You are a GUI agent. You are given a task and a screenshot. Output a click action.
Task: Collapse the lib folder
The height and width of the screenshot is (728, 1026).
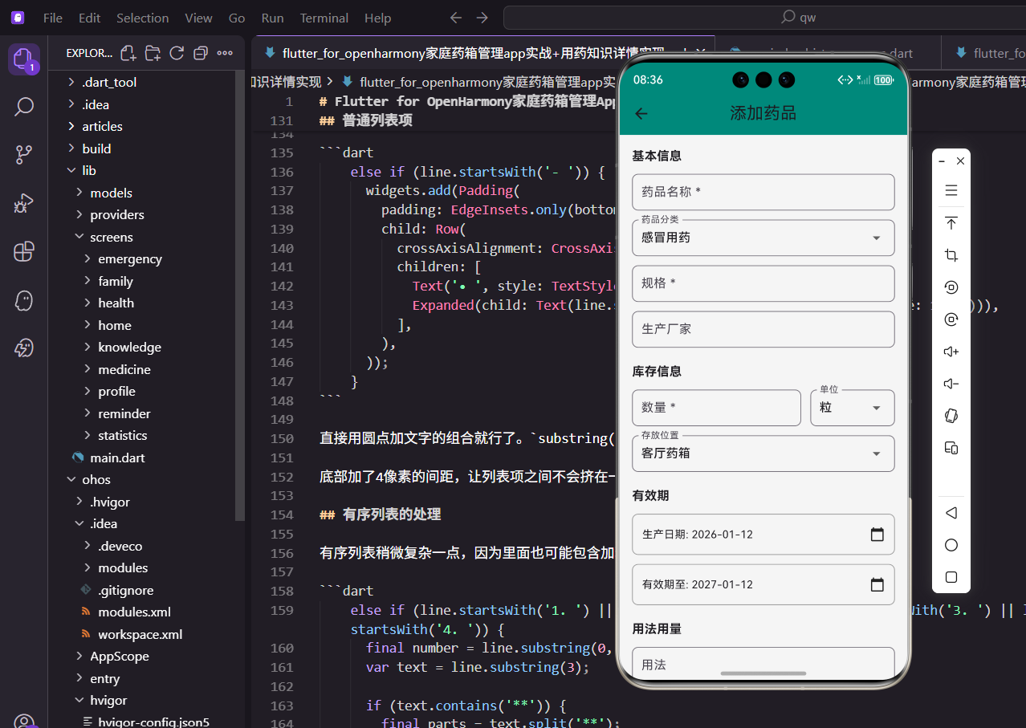(88, 170)
